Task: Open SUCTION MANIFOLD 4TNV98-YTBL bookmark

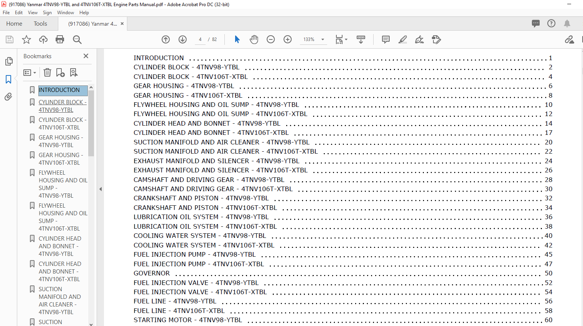Action: click(60, 301)
